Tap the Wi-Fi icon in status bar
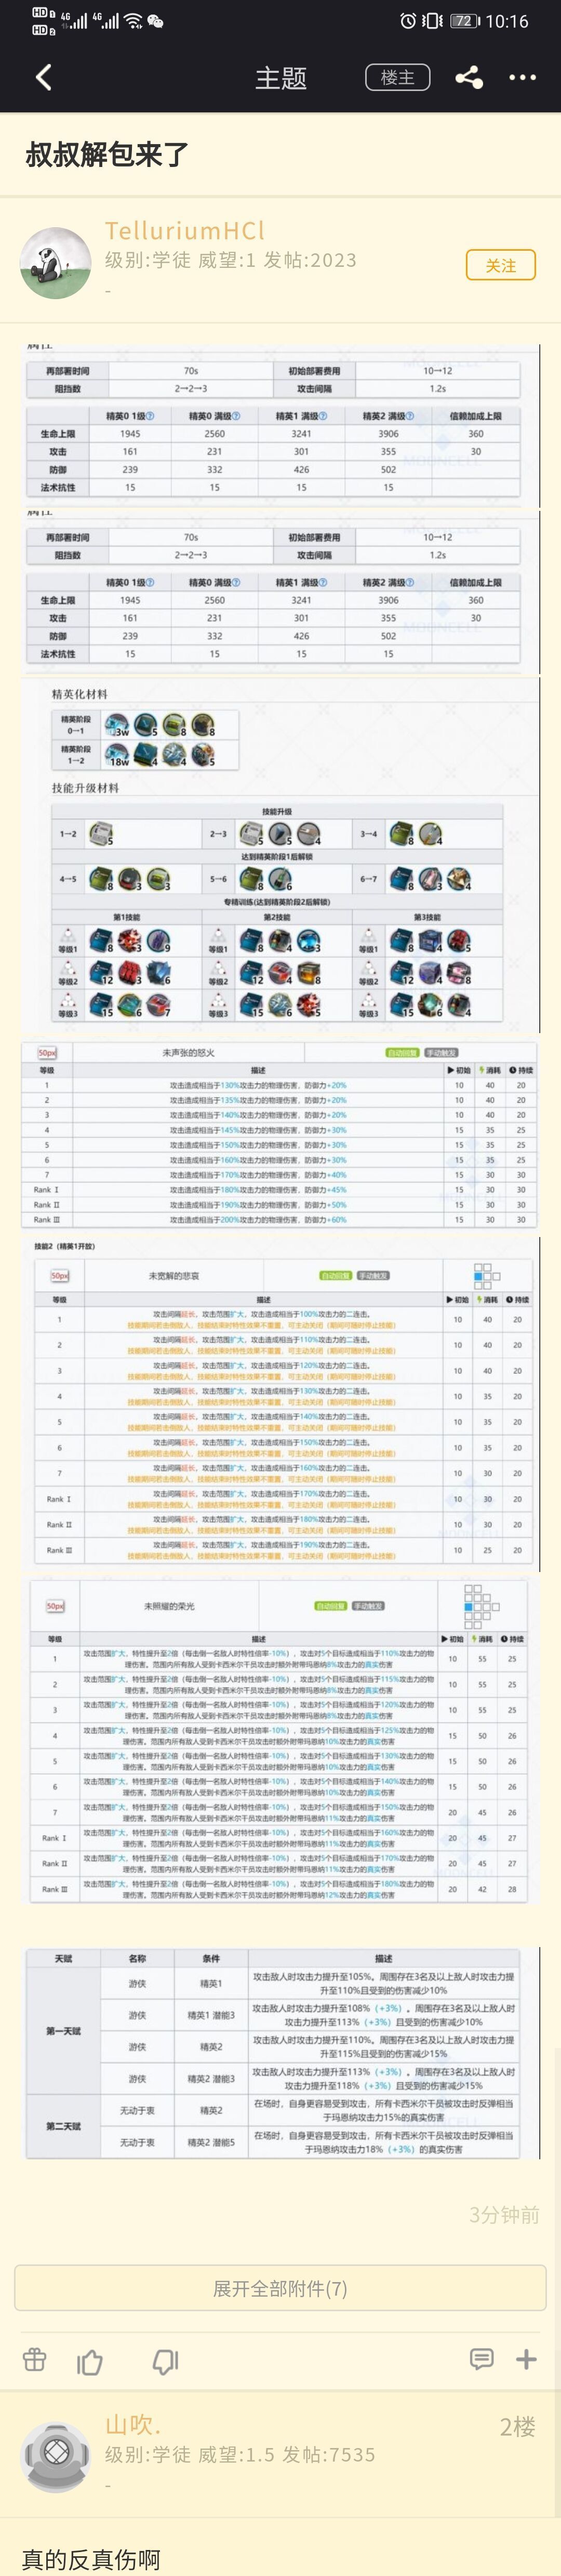561x2576 pixels. click(x=133, y=21)
